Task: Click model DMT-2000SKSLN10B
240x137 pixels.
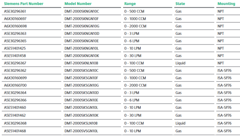Action: coord(81,123)
